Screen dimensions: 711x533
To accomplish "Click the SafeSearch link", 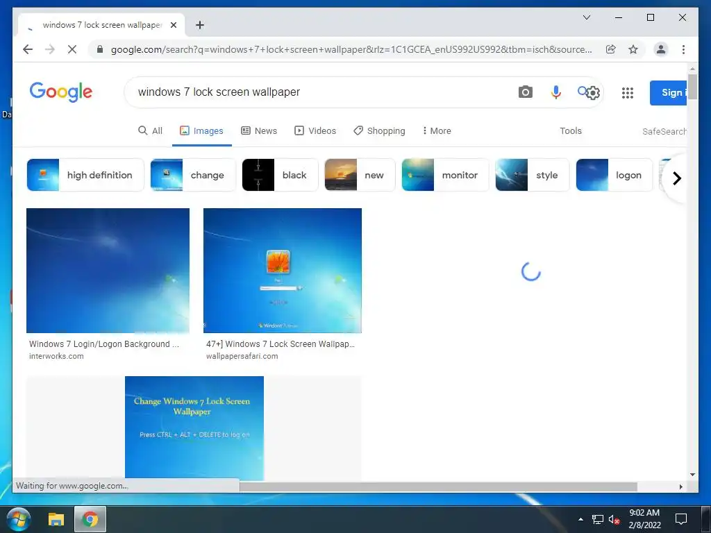I will (x=664, y=131).
